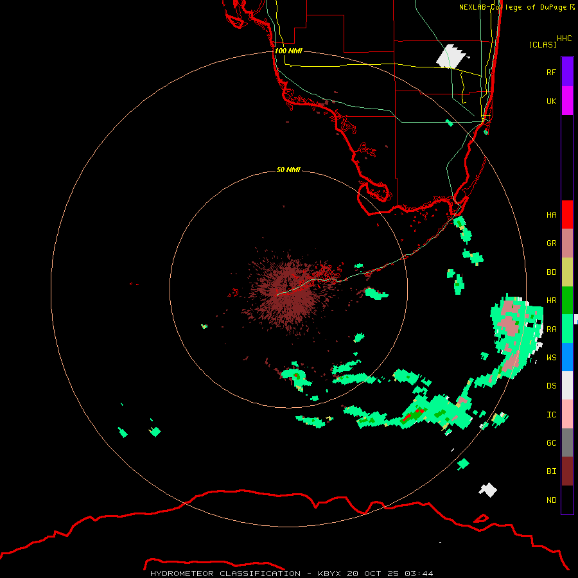This screenshot has height=578, width=578.
Task: Click the WS blue legend swatch
Action: pyautogui.click(x=567, y=357)
